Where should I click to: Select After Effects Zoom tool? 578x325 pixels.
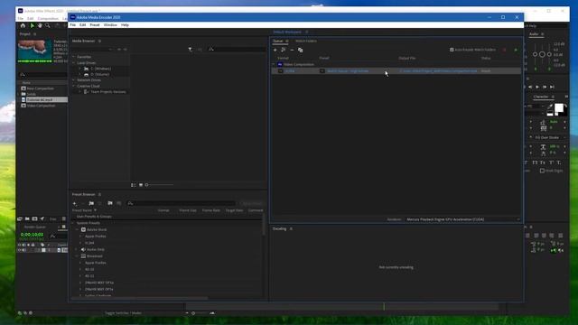[48, 26]
